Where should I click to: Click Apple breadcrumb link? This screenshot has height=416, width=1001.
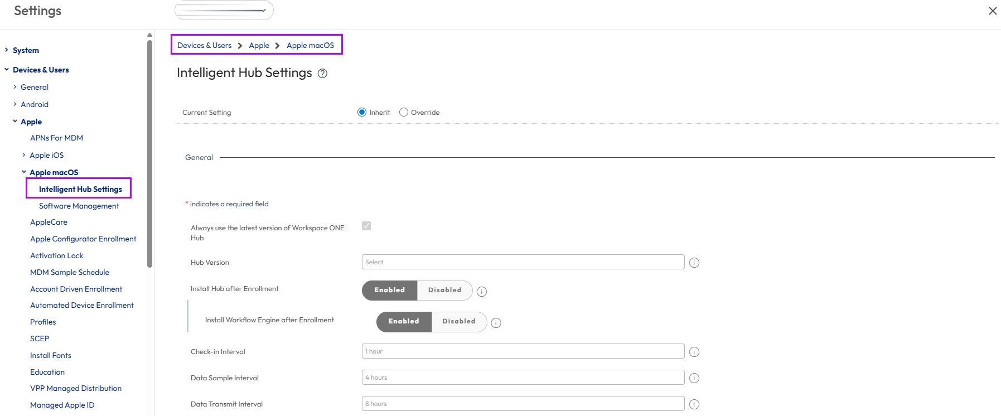(x=259, y=45)
